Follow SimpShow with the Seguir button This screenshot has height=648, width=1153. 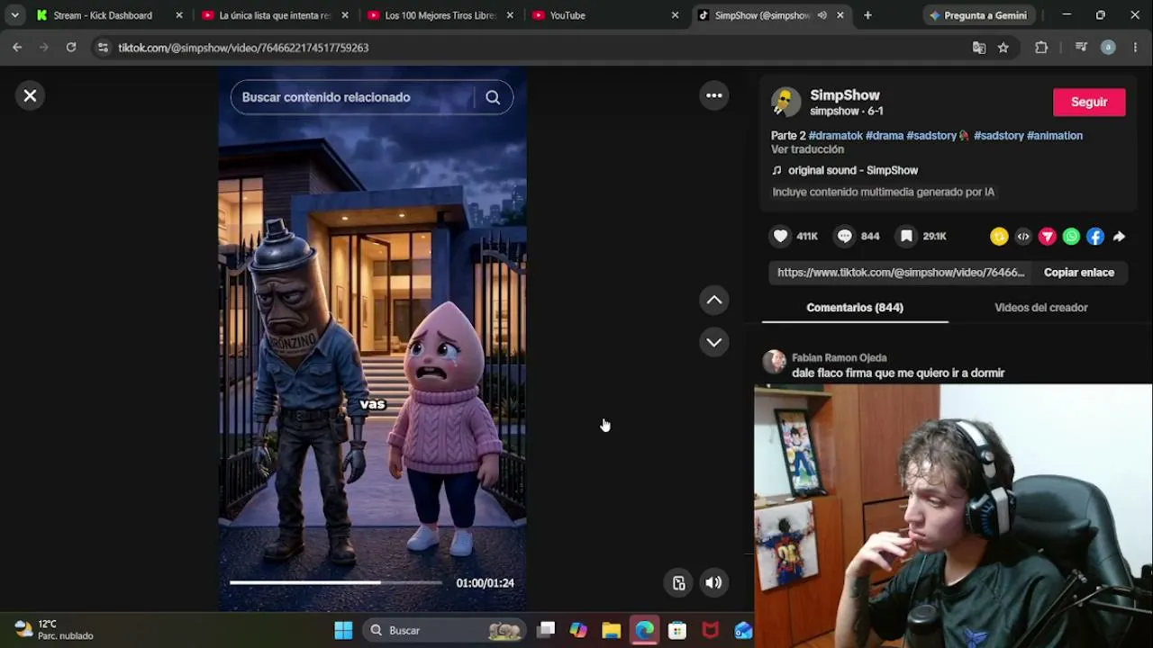coord(1089,102)
